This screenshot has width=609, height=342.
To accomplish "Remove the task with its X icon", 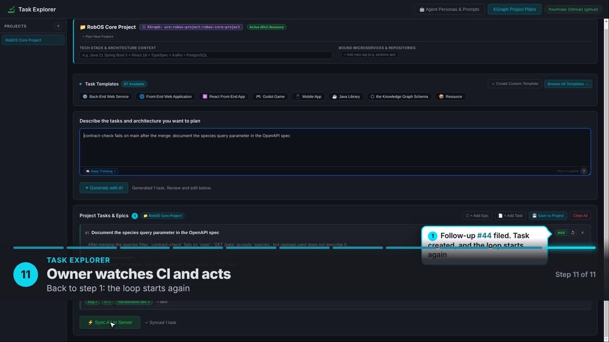I will tap(582, 233).
